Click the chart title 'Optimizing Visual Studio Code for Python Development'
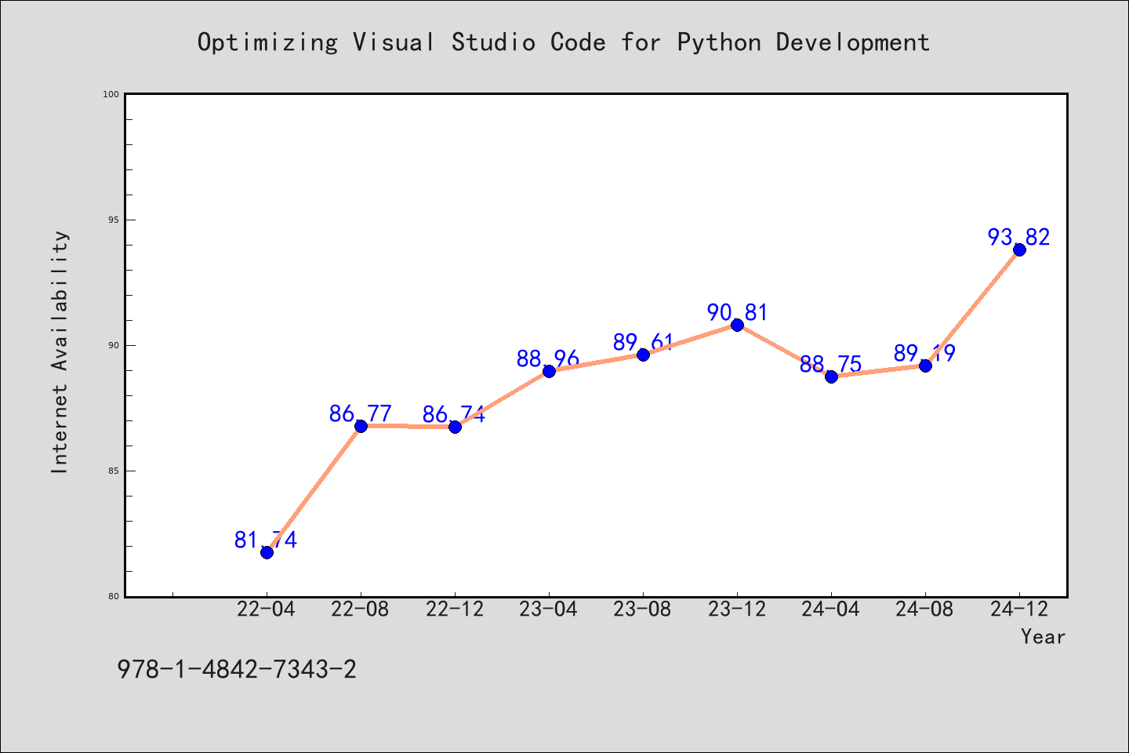 click(x=564, y=42)
